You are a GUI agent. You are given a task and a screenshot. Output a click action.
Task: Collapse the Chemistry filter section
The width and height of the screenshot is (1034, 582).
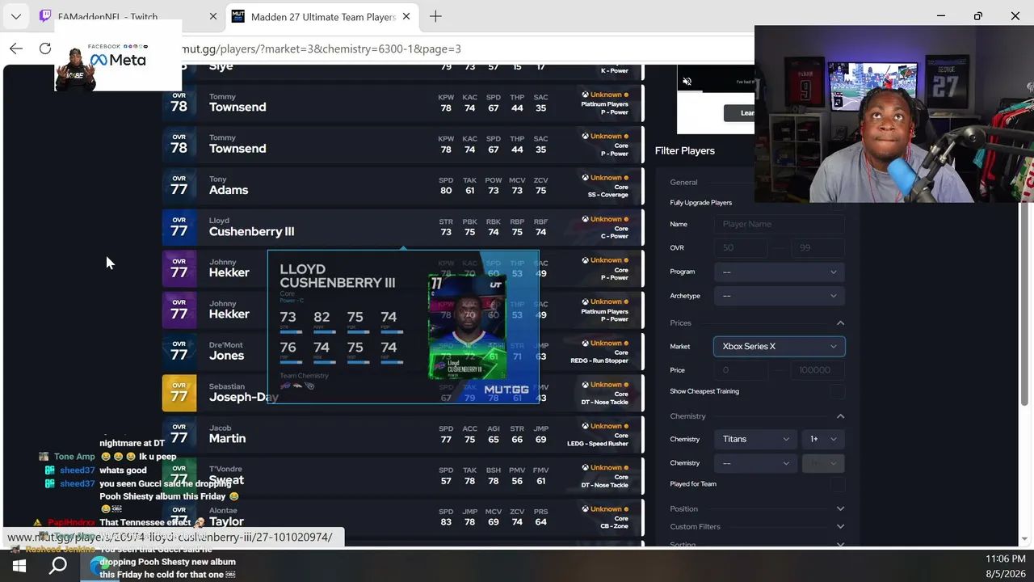[840, 416]
